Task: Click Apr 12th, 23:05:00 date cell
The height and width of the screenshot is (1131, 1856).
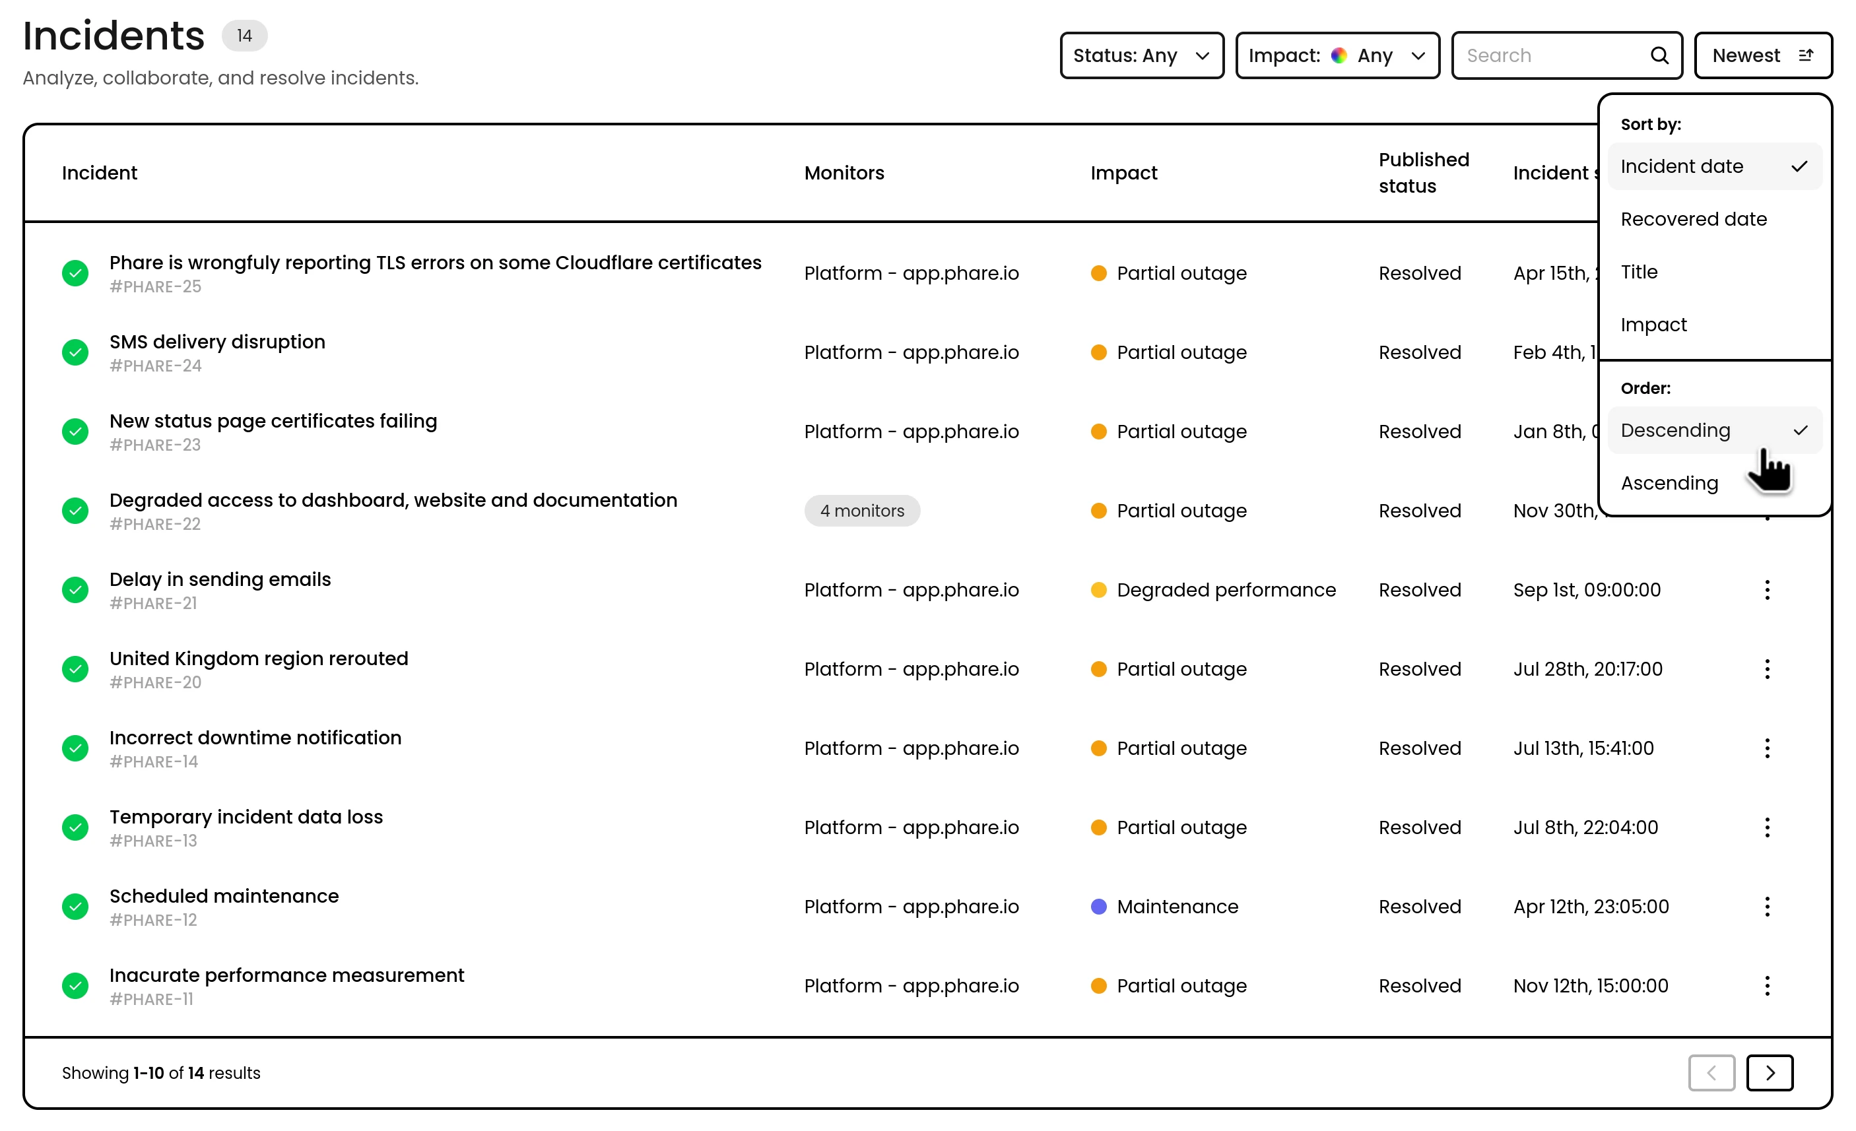Action: click(1590, 906)
